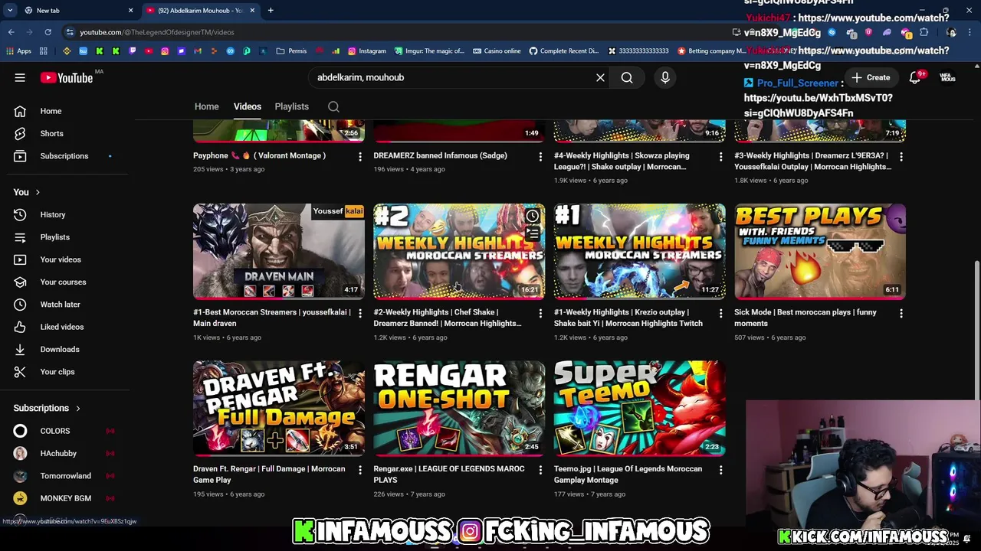Open the notifications bell
This screenshot has height=551, width=981.
(x=914, y=77)
